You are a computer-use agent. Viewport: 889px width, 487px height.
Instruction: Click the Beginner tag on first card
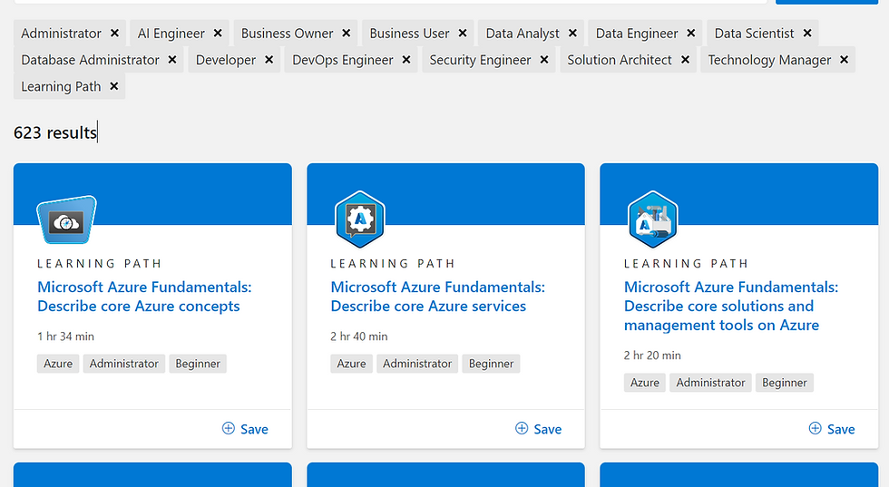pyautogui.click(x=198, y=364)
